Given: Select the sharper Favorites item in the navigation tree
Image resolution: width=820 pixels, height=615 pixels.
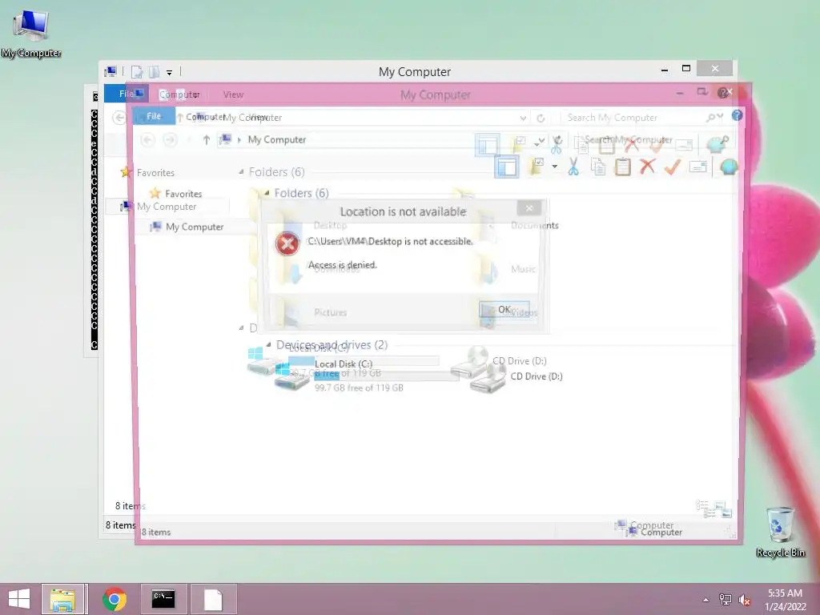Looking at the screenshot, I should coord(175,194).
